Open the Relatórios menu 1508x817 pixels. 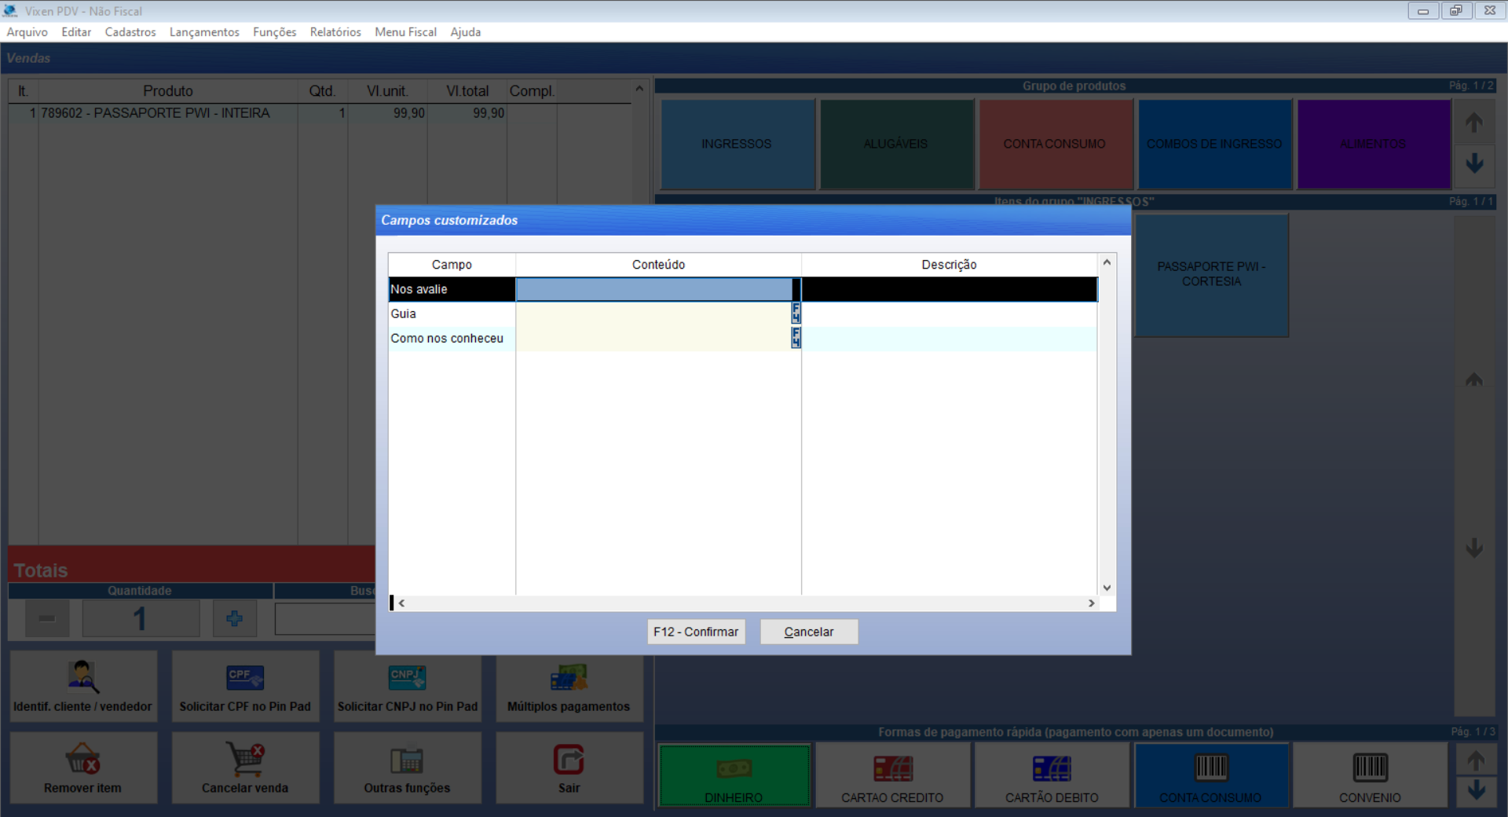pyautogui.click(x=335, y=32)
